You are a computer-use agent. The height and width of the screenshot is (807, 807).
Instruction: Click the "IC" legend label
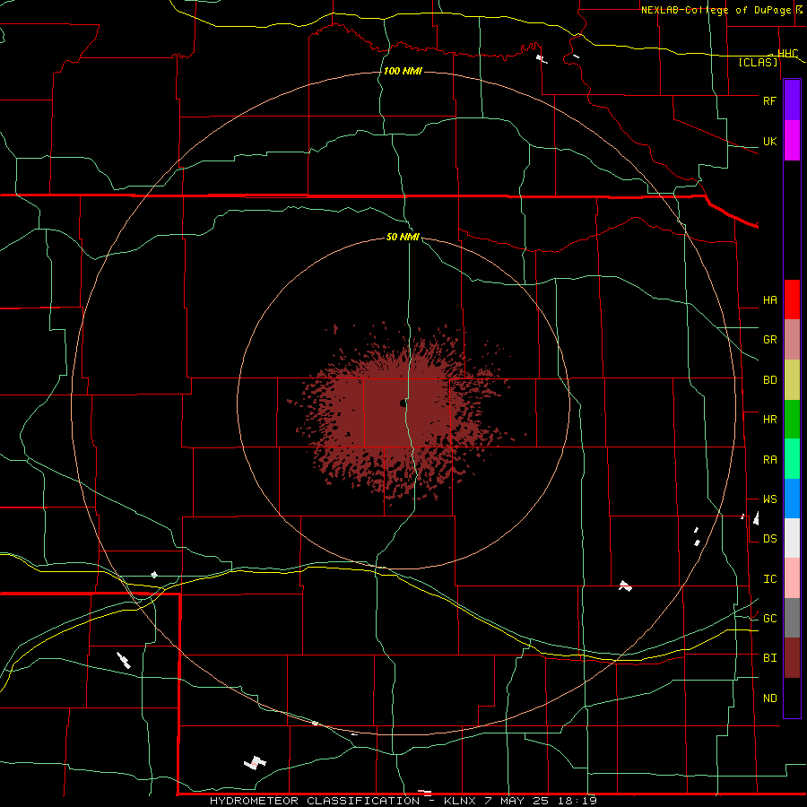769,579
